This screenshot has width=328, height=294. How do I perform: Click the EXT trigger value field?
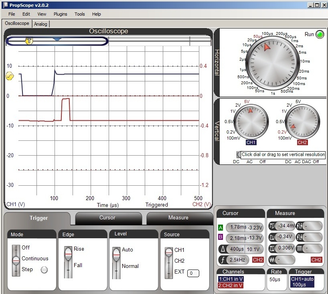tap(193, 273)
